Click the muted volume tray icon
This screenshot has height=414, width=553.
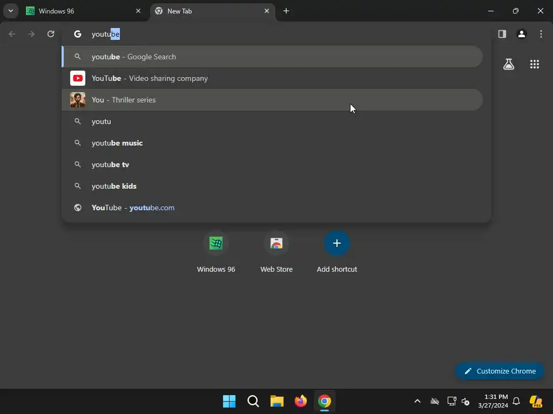click(466, 401)
